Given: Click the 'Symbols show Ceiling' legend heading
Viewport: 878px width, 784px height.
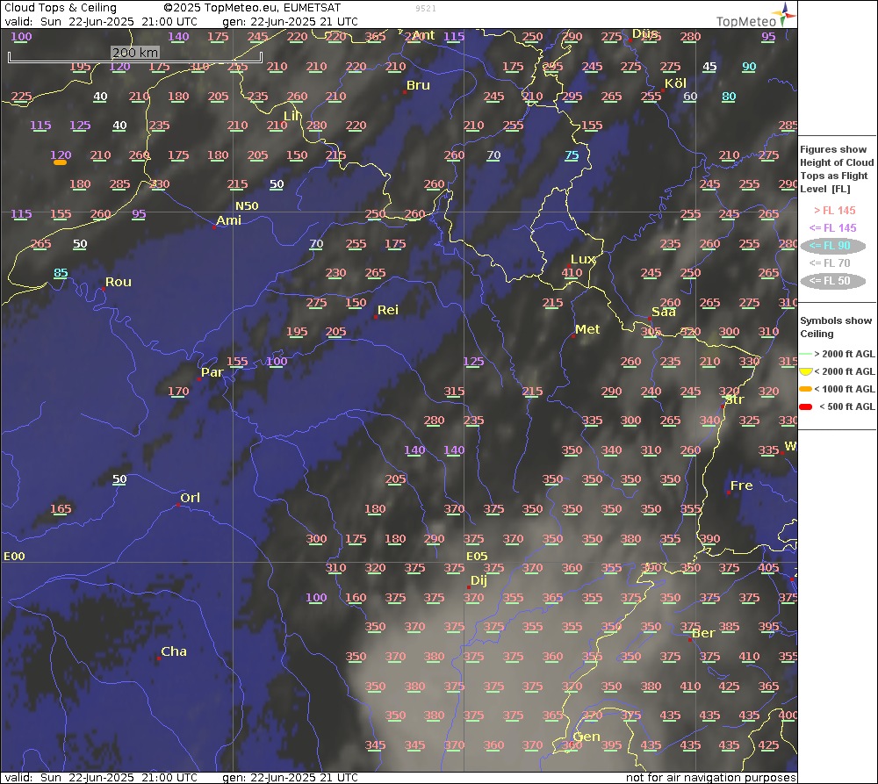Looking at the screenshot, I should 836,327.
